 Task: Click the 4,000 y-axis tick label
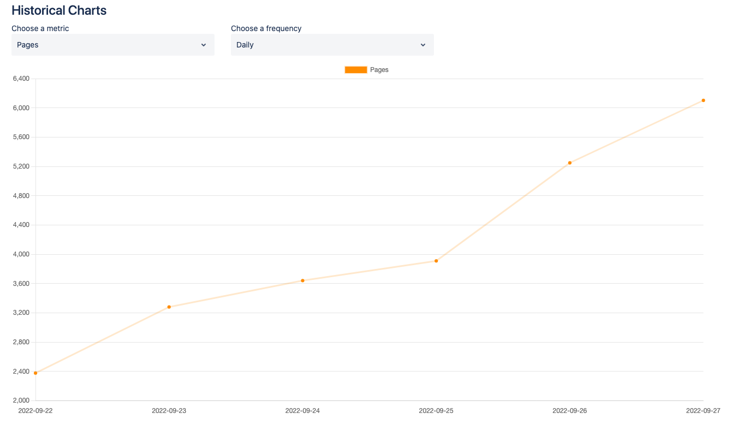tap(21, 254)
